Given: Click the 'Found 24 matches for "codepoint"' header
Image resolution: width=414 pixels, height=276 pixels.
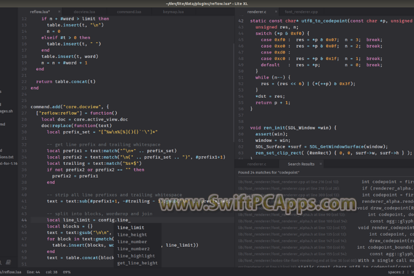Looking at the screenshot, I should (x=269, y=172).
